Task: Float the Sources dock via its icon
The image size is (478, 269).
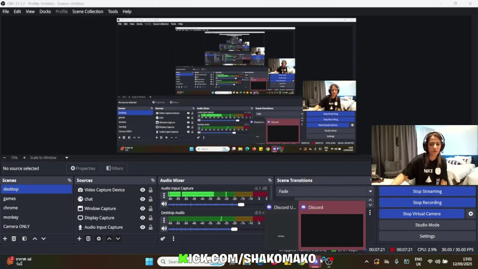Action: pos(153,180)
